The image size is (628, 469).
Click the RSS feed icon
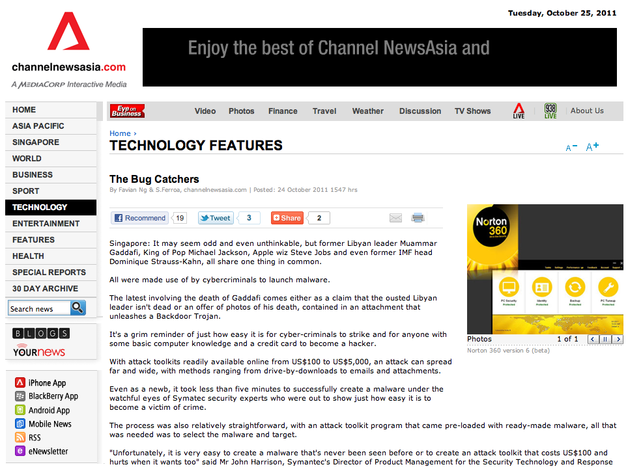pos(20,438)
